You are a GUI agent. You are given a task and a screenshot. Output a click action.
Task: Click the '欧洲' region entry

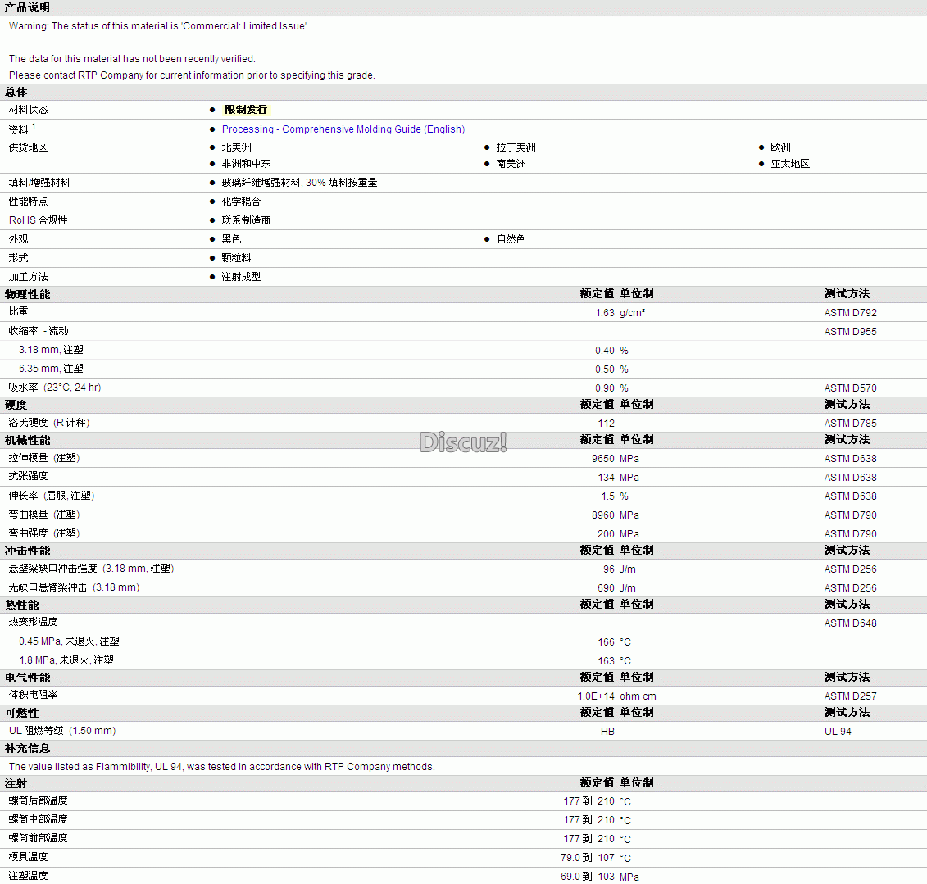[x=780, y=147]
